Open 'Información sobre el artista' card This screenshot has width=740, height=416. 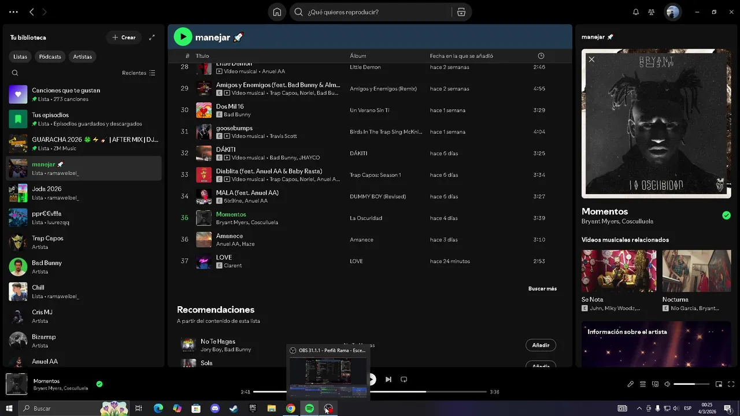pos(656,344)
